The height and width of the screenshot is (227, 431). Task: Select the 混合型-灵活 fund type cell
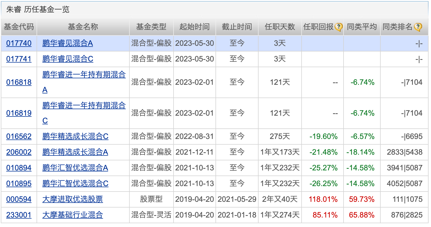coord(151,215)
